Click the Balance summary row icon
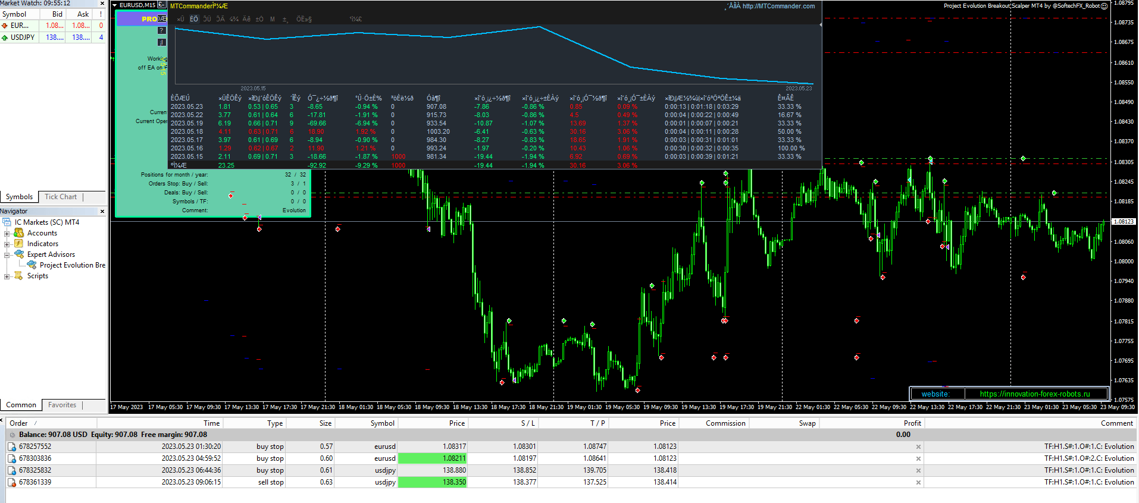 click(x=12, y=435)
